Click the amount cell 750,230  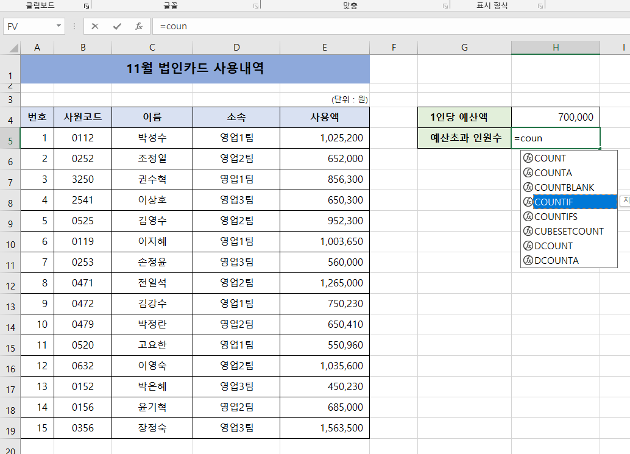click(325, 303)
